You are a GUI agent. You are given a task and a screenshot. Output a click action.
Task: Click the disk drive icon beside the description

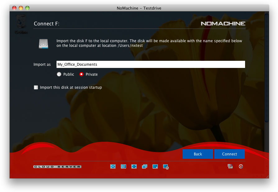43,44
